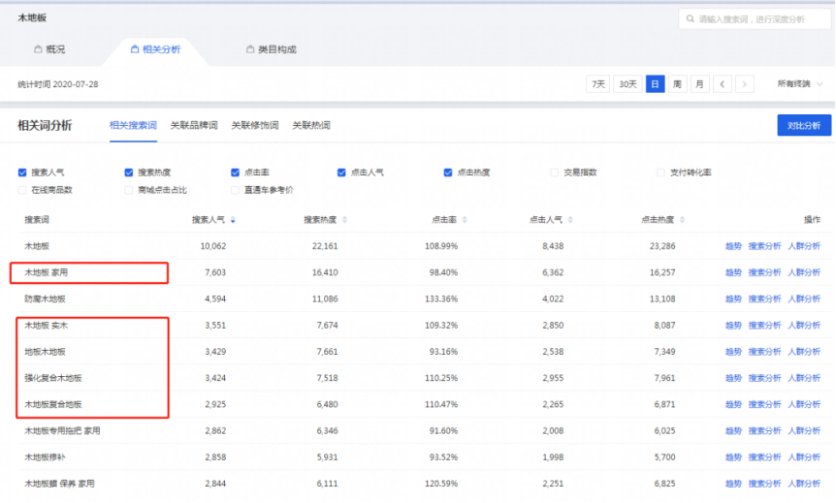Switch to the 概况 tab
836x503 pixels.
[49, 49]
